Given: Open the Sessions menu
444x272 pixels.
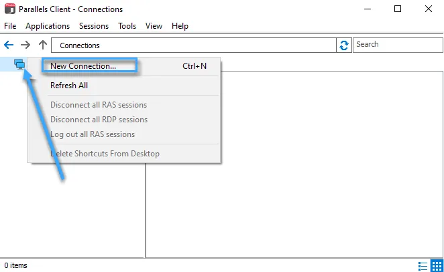Looking at the screenshot, I should pos(94,26).
